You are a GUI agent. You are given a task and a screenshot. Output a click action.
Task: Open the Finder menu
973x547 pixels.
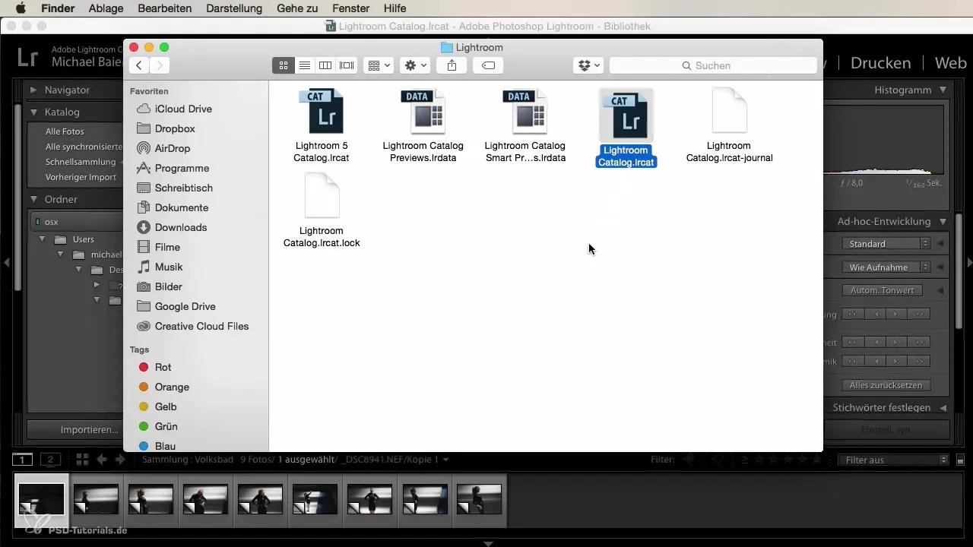pyautogui.click(x=58, y=8)
